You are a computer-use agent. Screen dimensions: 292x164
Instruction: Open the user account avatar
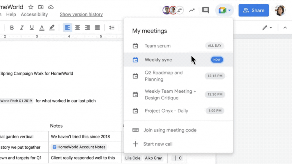pyautogui.click(x=280, y=10)
